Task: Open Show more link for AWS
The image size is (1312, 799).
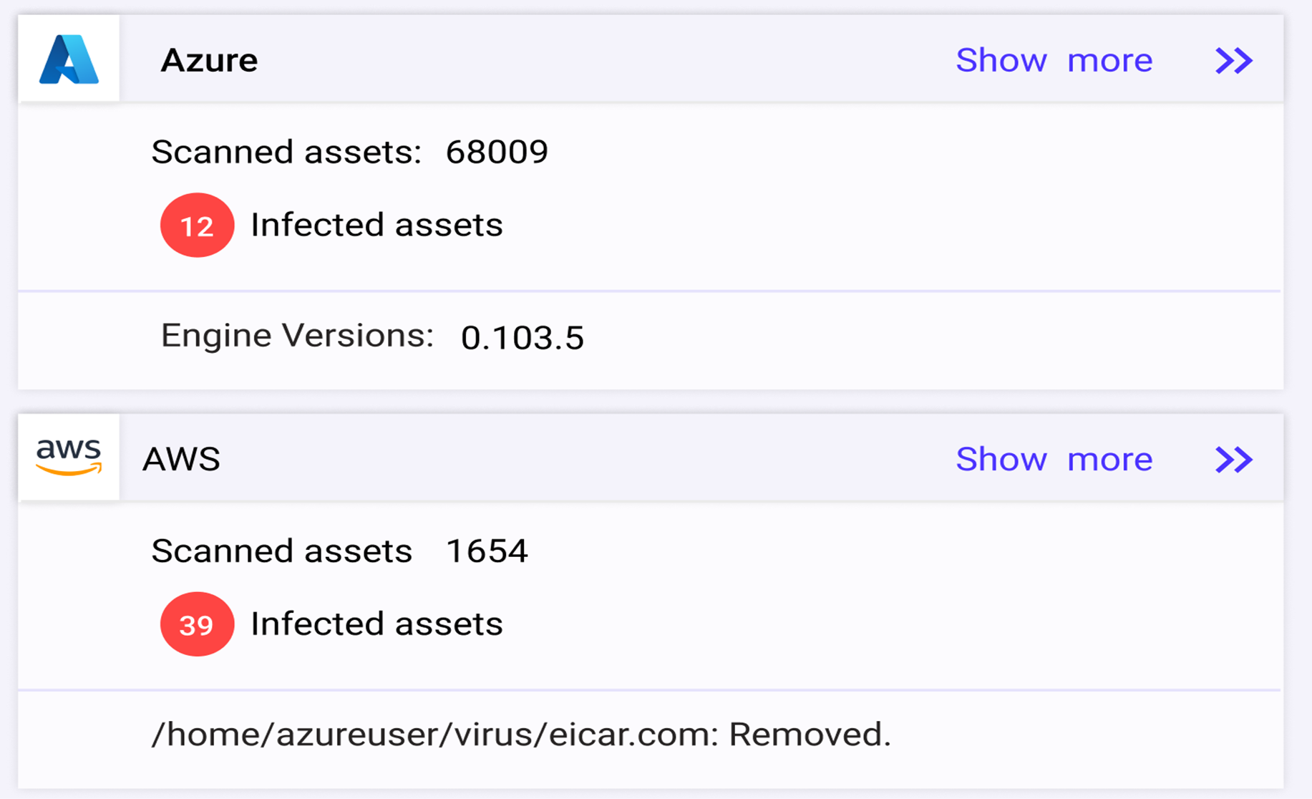Action: 1054,459
